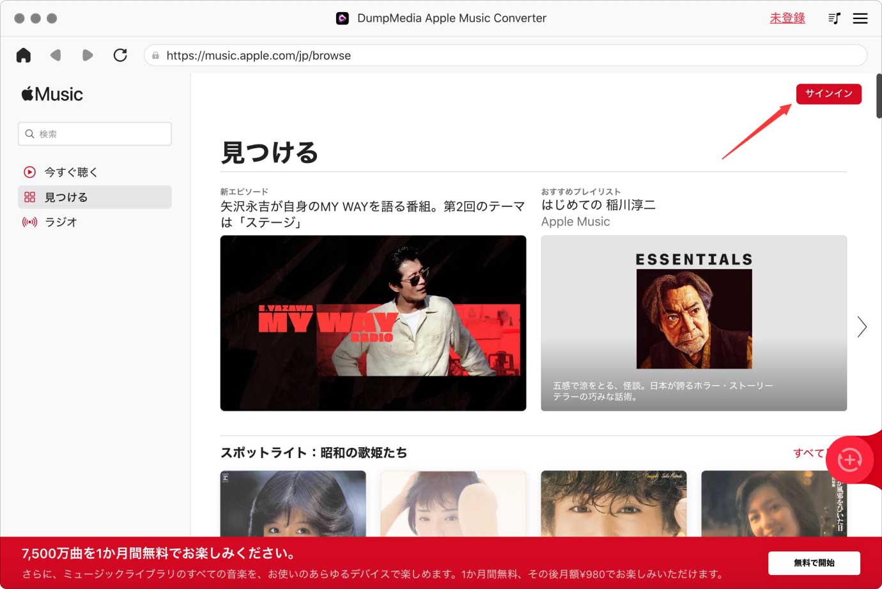Click the 矢沢永吉 MY WAY episode title text
The image size is (882, 589).
click(373, 214)
